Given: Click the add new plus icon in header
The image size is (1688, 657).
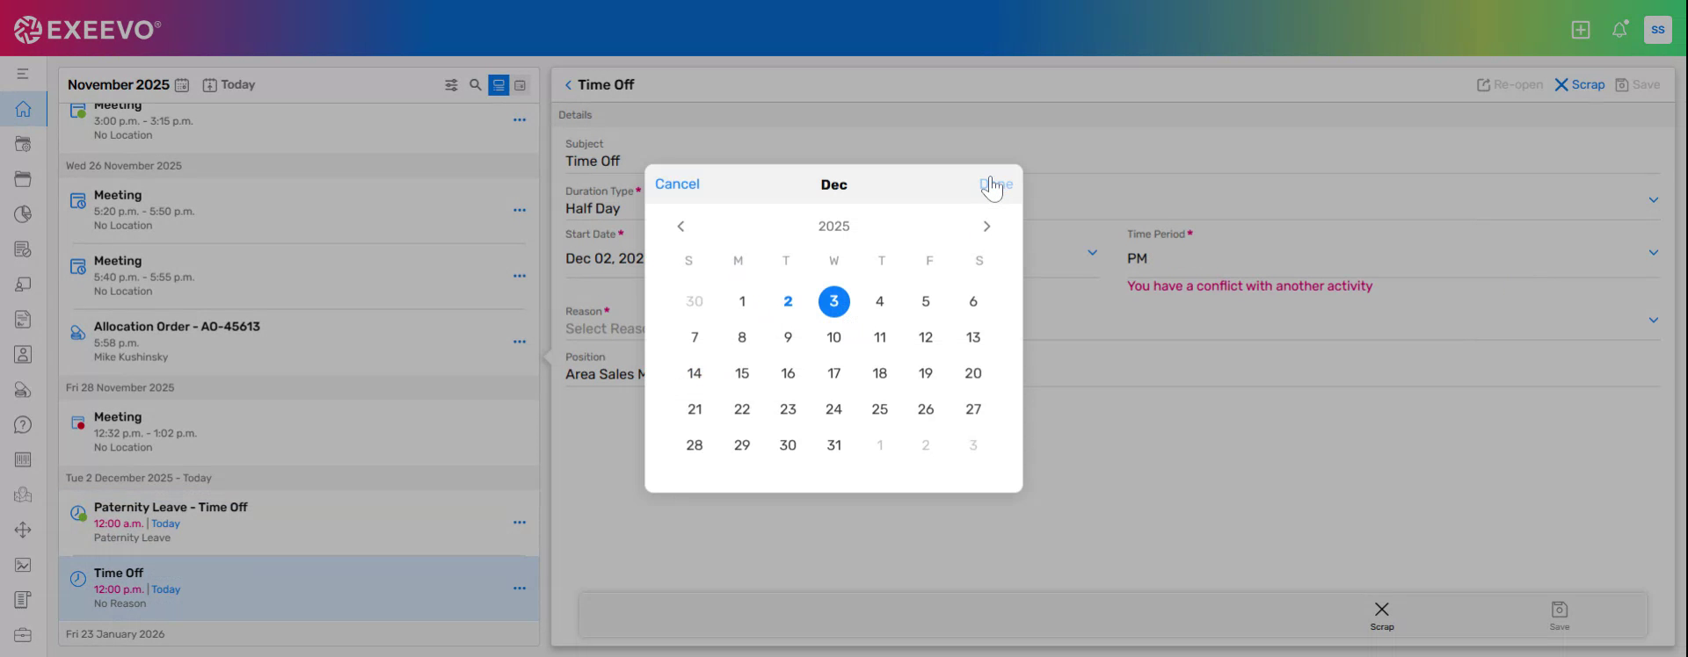Looking at the screenshot, I should [1581, 30].
